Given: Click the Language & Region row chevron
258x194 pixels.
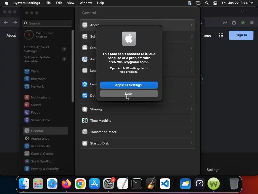Looking at the screenshot, I should 191,84.
